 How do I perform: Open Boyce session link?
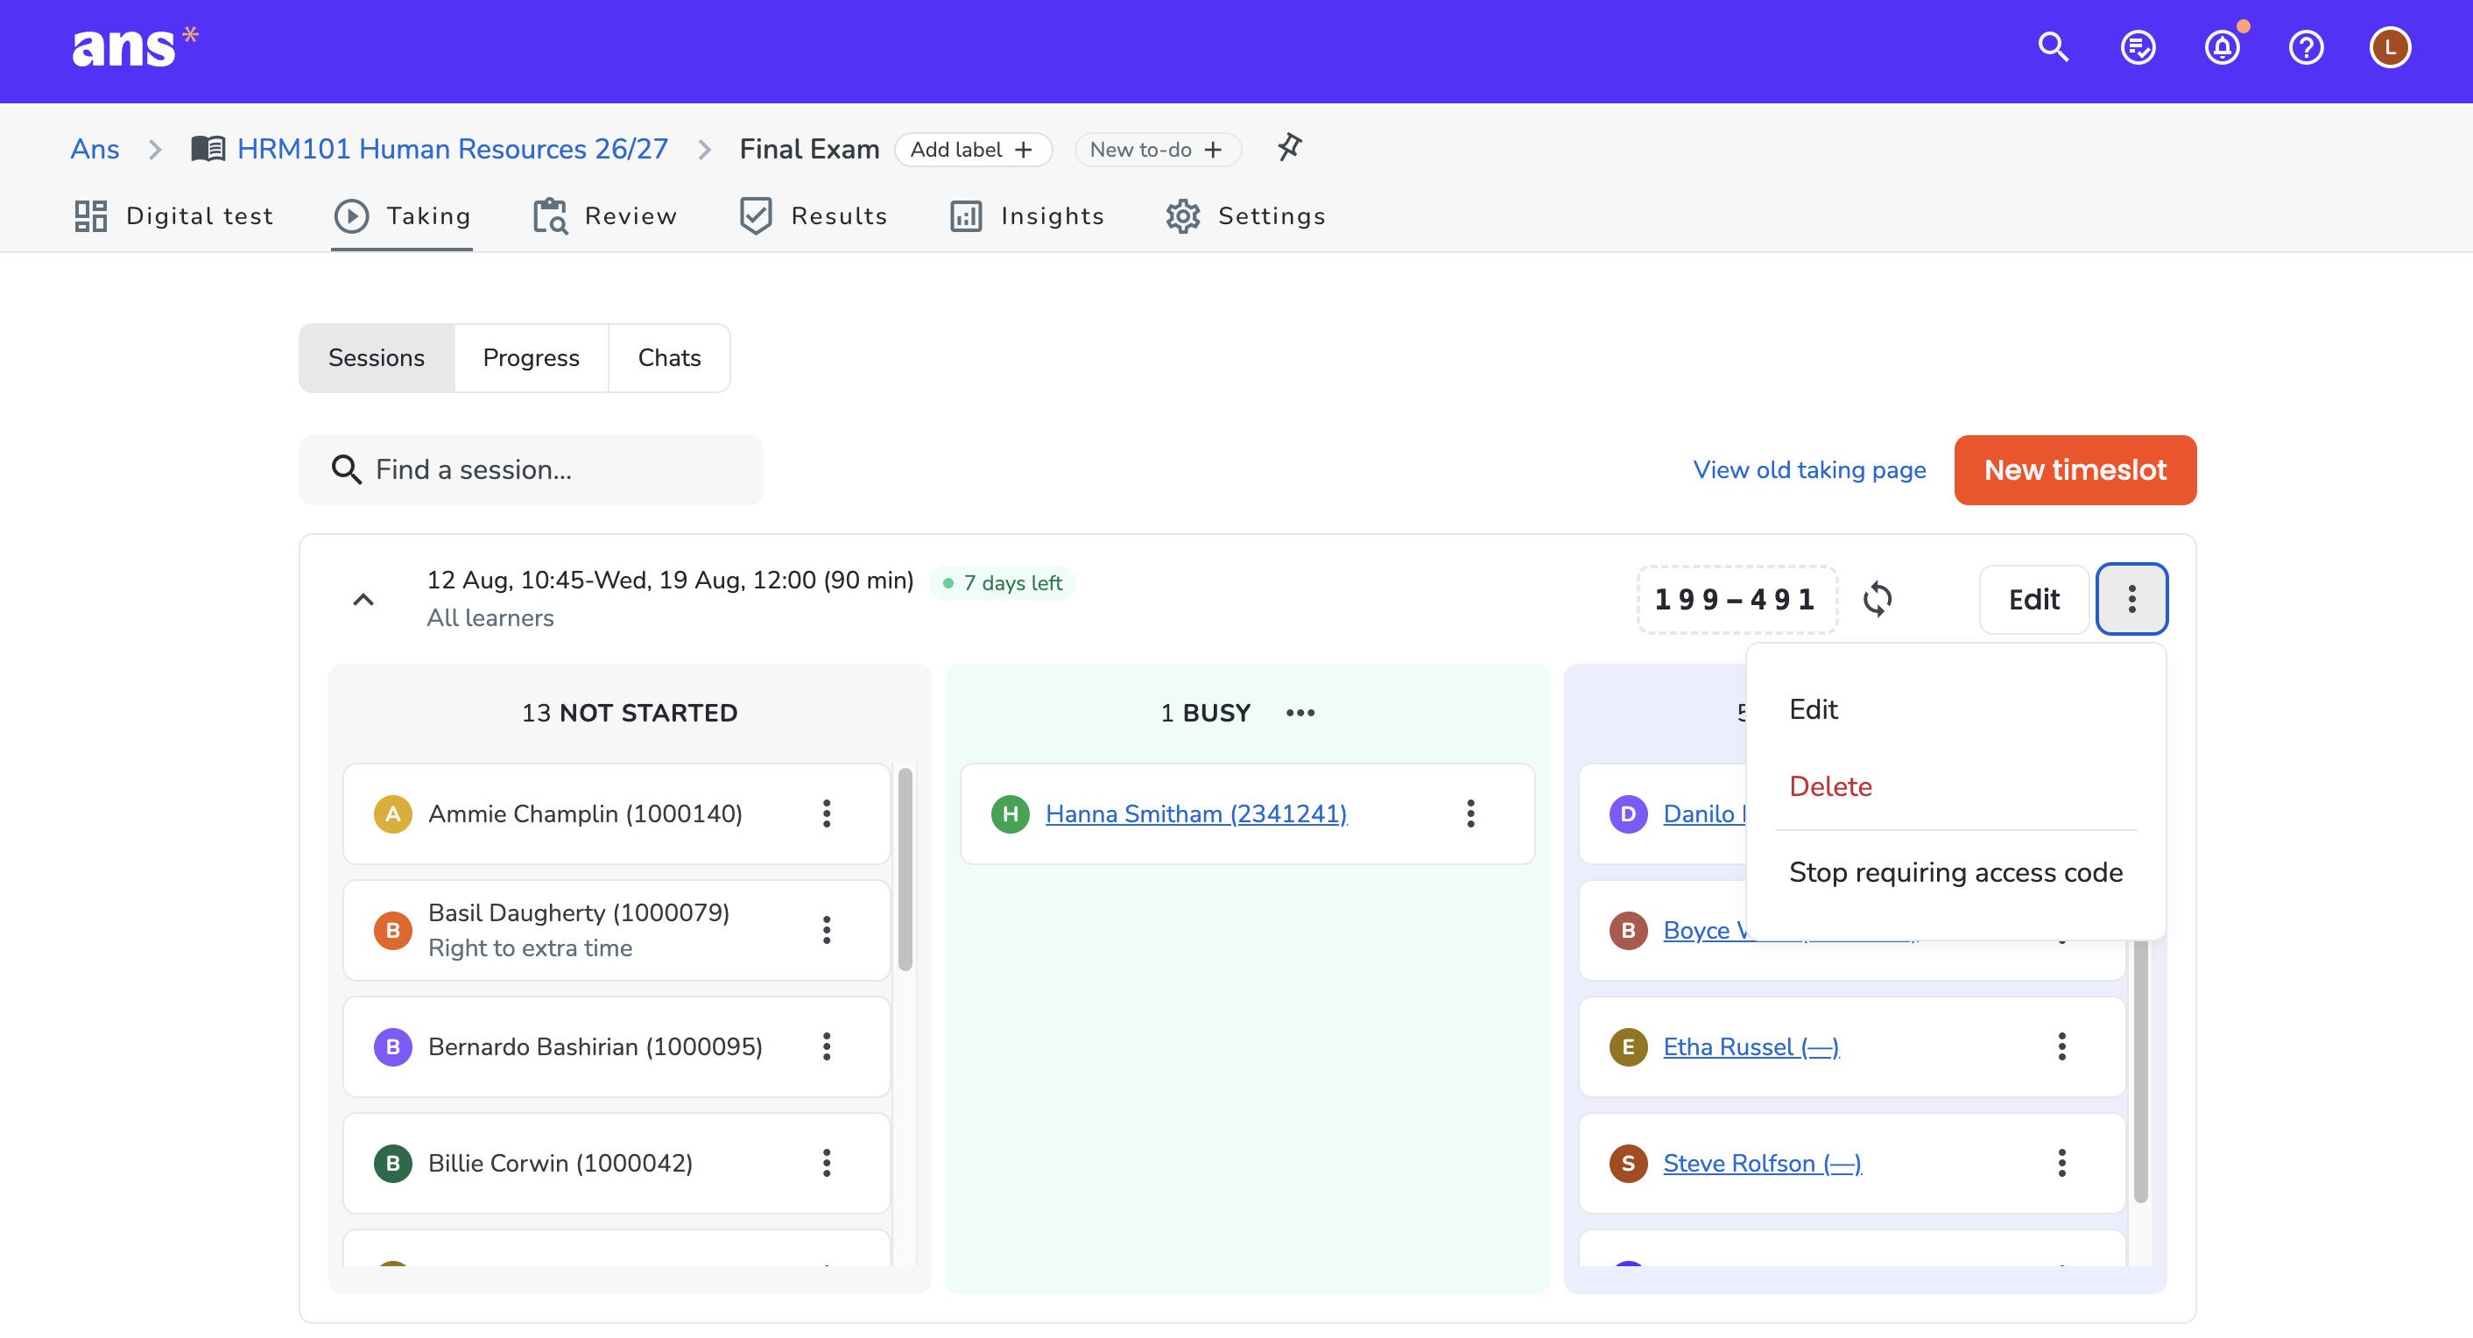point(1705,930)
